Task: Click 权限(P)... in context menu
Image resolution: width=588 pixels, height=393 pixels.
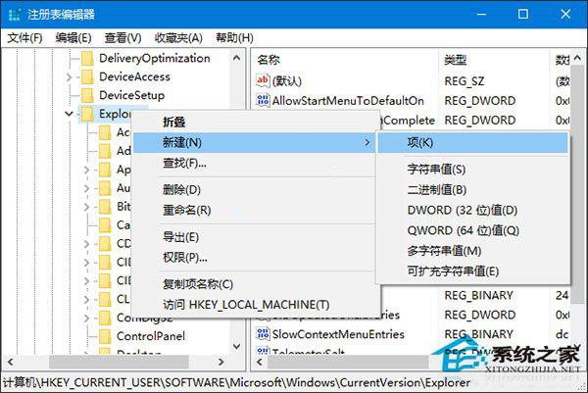Action: [x=254, y=257]
